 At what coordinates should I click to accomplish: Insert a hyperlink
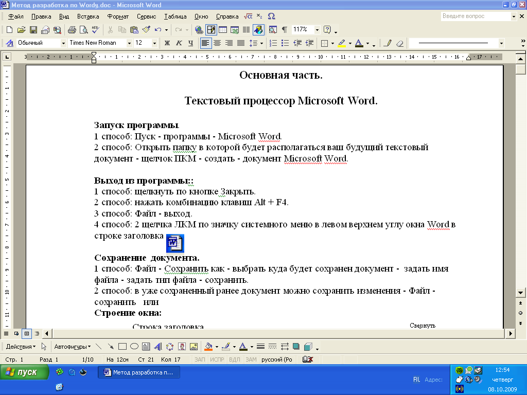coord(199,30)
